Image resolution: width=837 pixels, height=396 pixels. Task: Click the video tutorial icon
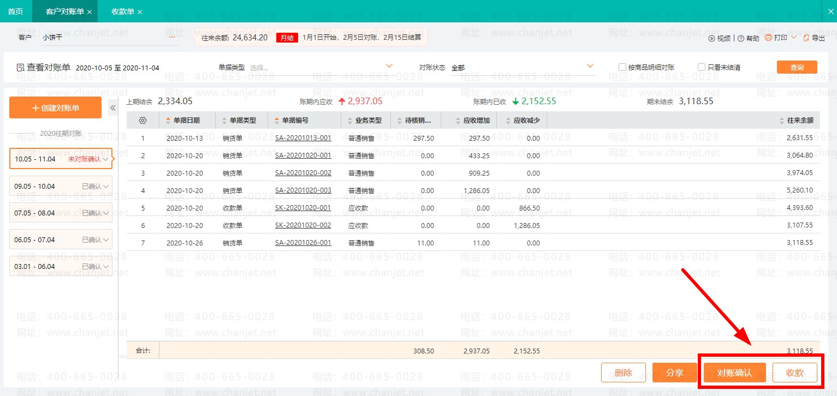pyautogui.click(x=711, y=38)
